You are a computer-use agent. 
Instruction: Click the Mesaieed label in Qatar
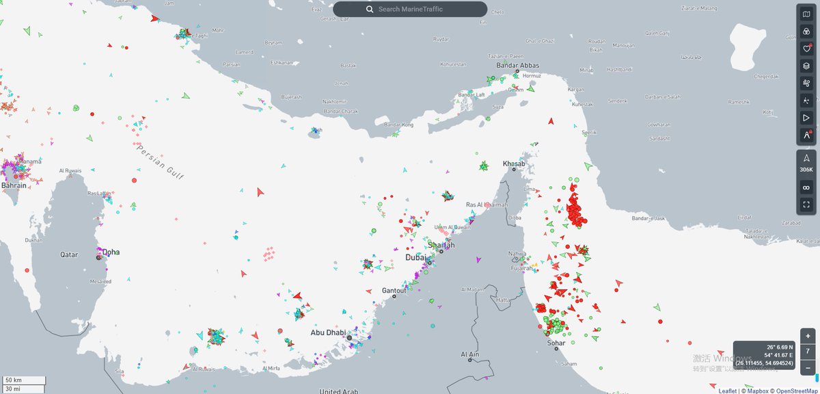point(101,281)
